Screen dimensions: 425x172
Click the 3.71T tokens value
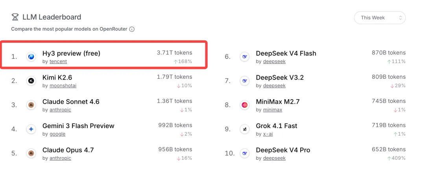coord(174,53)
